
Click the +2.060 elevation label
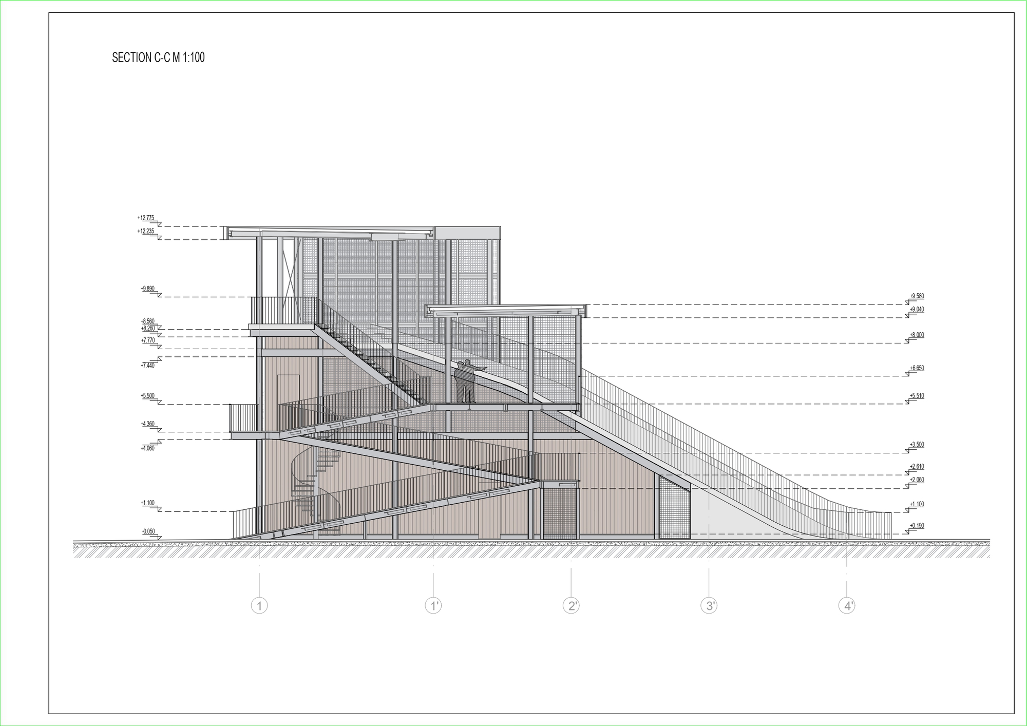[917, 480]
